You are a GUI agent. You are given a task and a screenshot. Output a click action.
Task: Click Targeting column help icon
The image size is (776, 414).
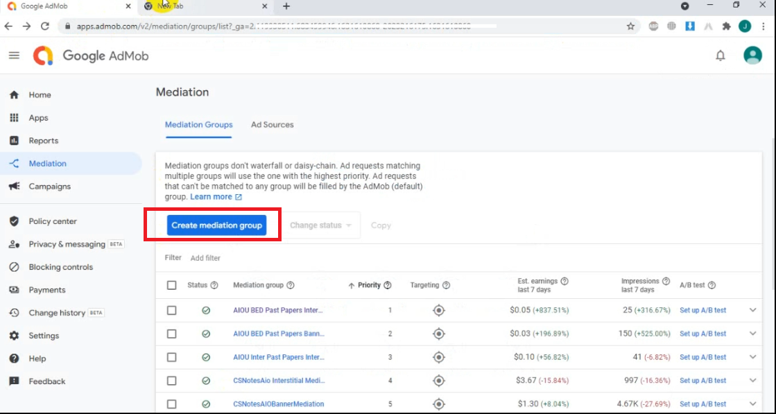point(447,285)
